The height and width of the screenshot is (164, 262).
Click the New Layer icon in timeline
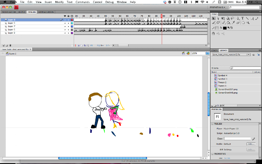3,46
